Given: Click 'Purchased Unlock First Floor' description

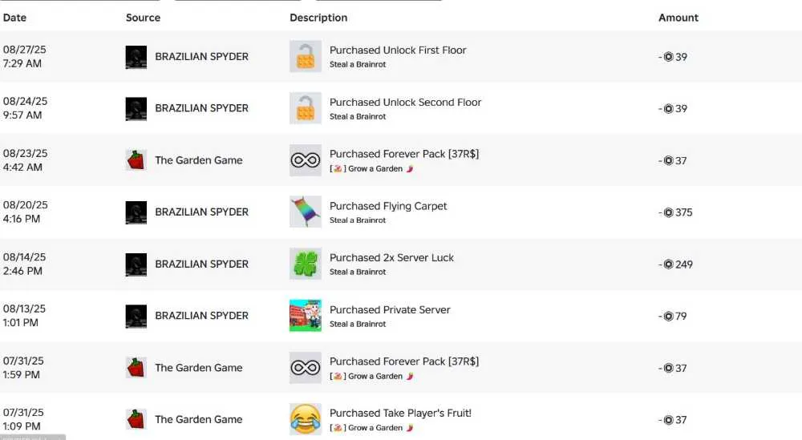Looking at the screenshot, I should pos(398,50).
